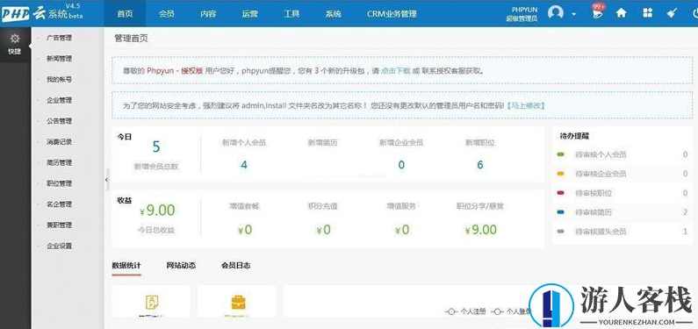Screen dimensions: 698x329
Task: Open 待审核企业会员 reminder row
Action: point(622,174)
